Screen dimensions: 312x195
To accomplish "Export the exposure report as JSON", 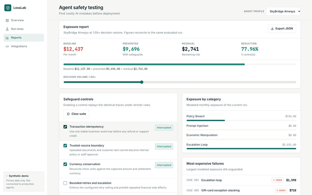I will point(282,29).
